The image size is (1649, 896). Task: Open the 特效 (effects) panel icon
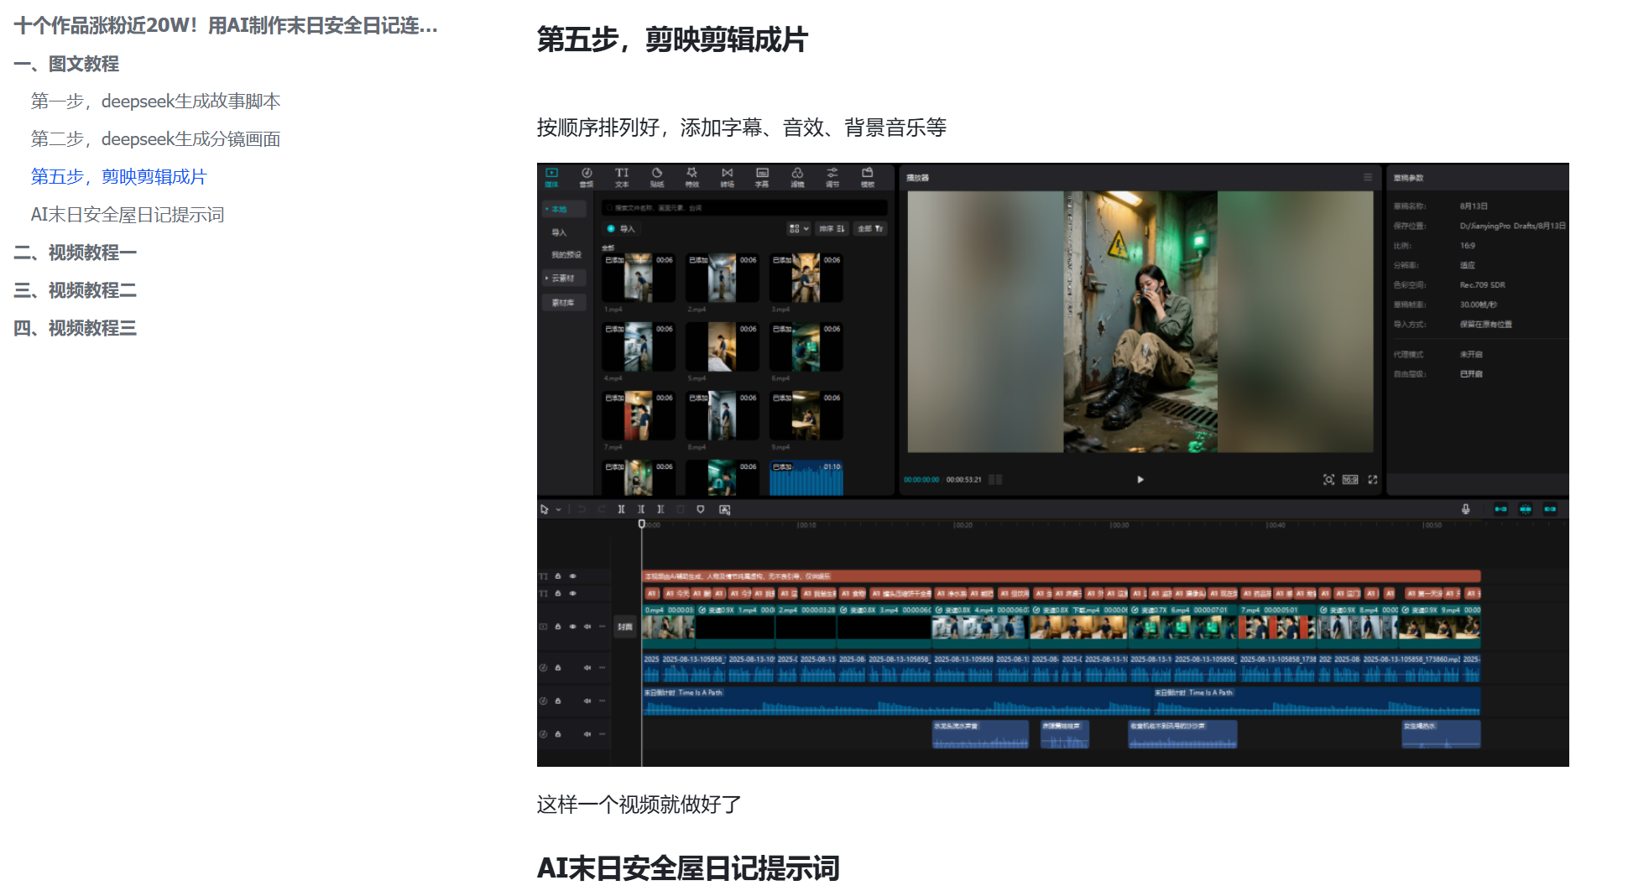point(692,176)
